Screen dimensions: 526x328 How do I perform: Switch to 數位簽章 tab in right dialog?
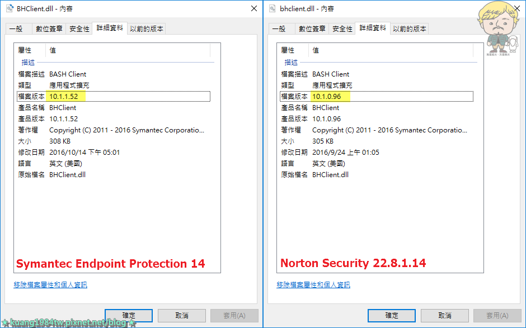pyautogui.click(x=312, y=29)
